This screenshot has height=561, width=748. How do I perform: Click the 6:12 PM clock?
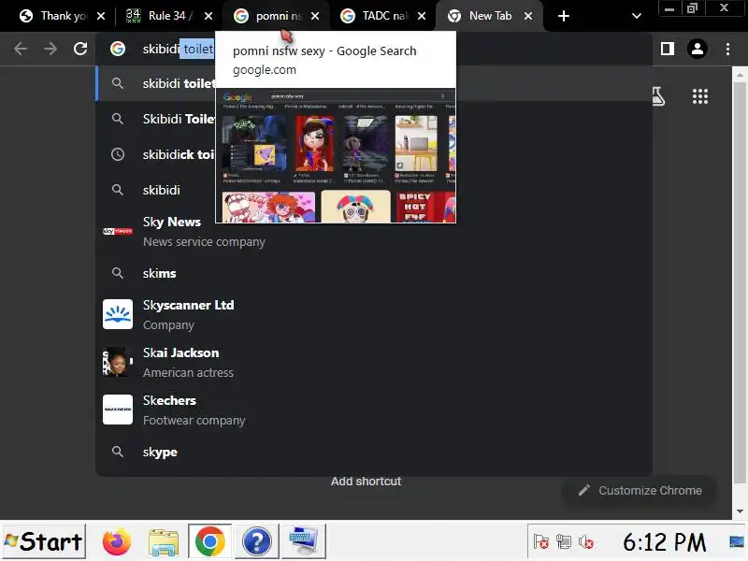pyautogui.click(x=664, y=542)
